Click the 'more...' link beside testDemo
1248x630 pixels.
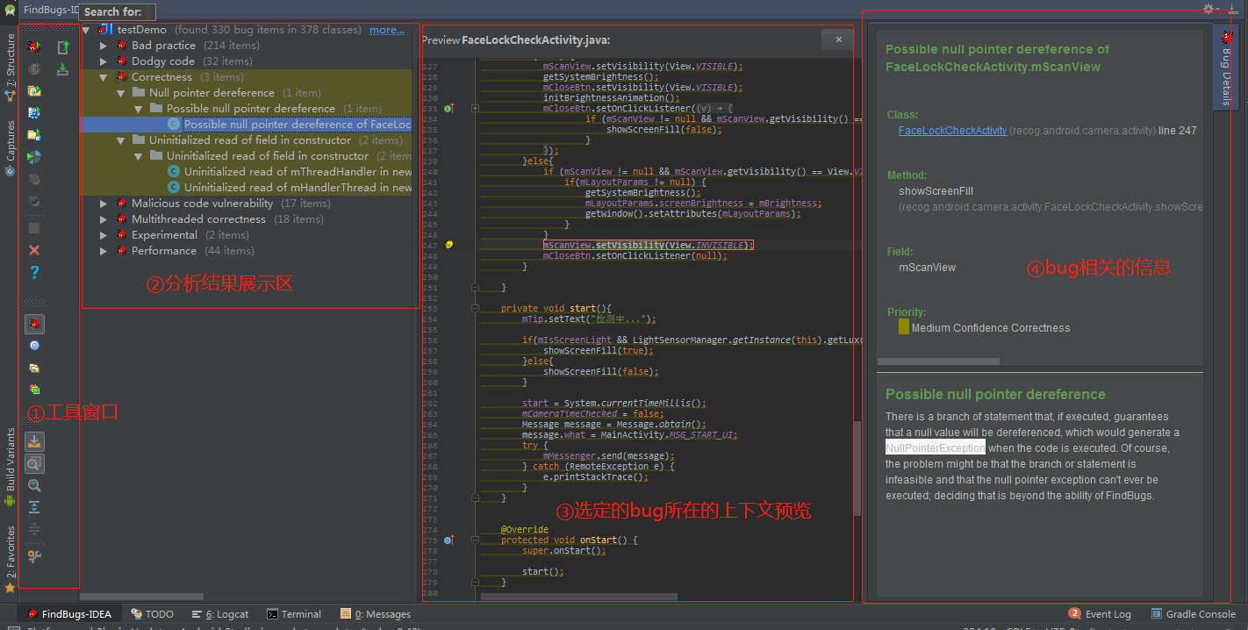(x=386, y=30)
